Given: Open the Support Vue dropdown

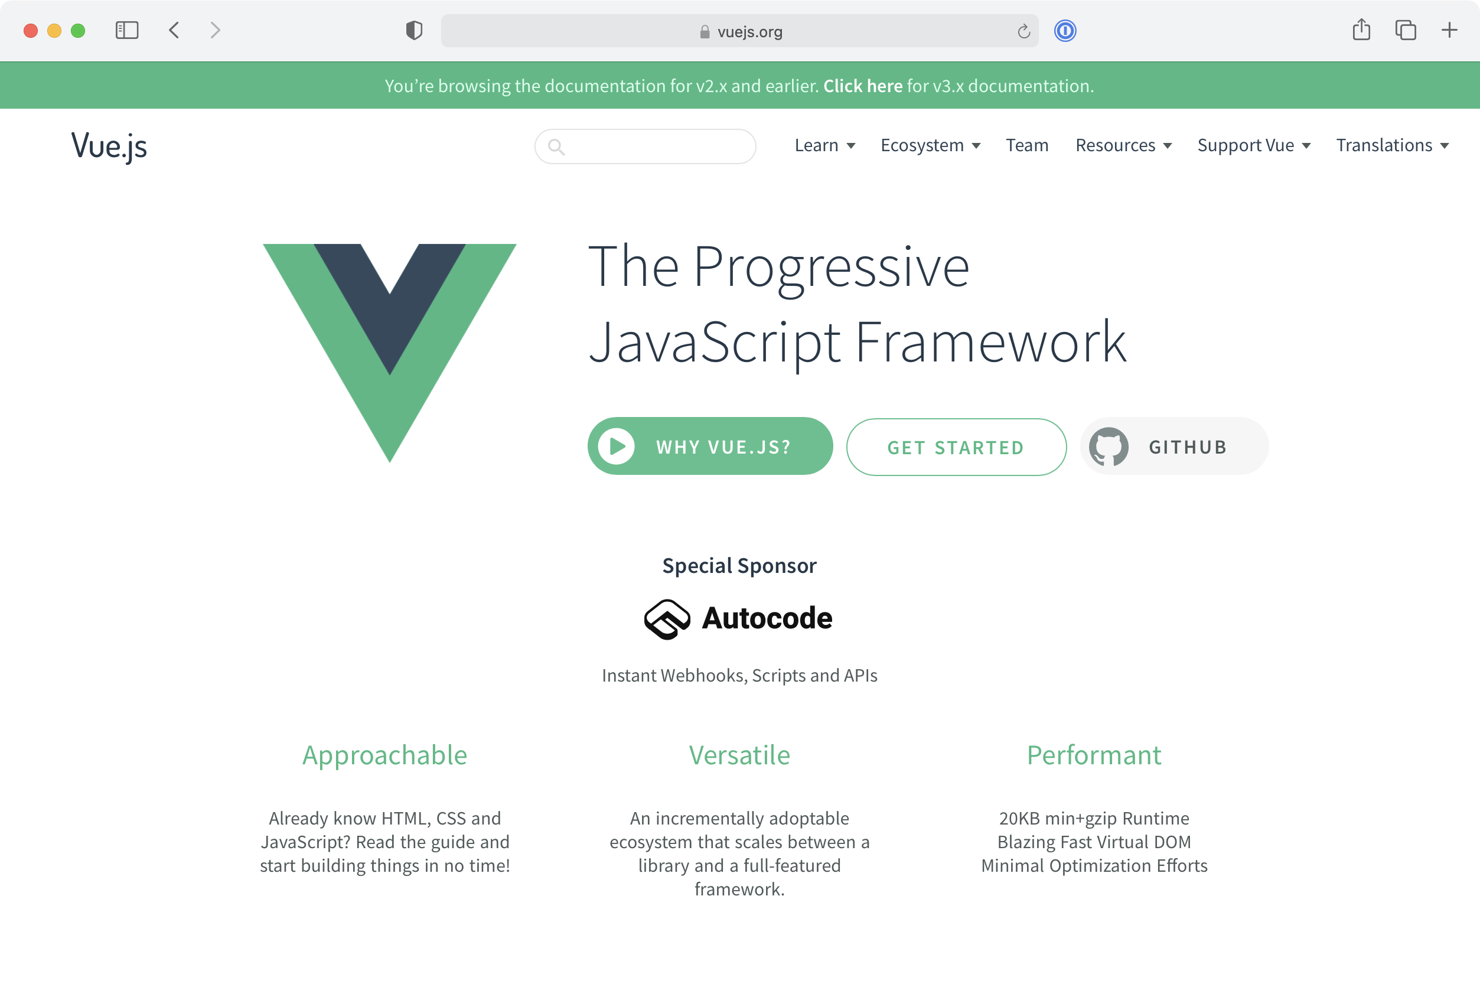Looking at the screenshot, I should coord(1254,146).
